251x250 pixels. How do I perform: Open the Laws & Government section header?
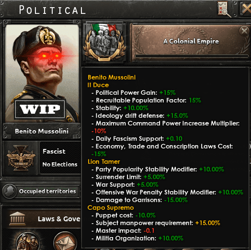pyautogui.click(x=43, y=219)
